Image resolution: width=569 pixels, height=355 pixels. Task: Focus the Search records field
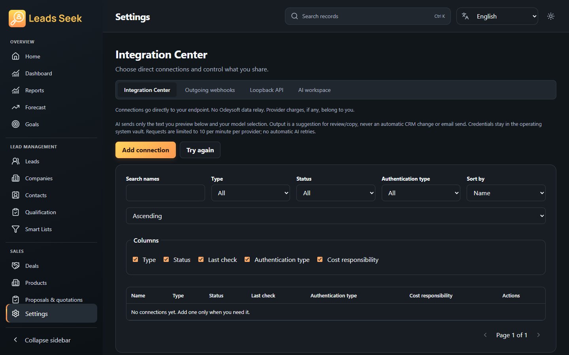pyautogui.click(x=367, y=16)
